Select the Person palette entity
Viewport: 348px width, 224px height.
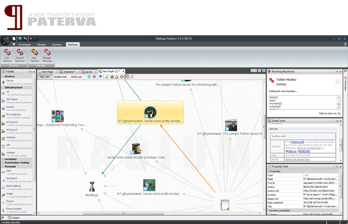[x=17, y=203]
